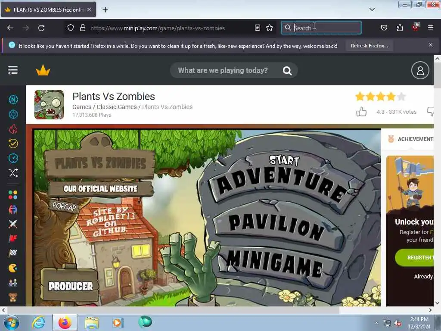Click the blue hexagon icon in the sidebar
Image resolution: width=441 pixels, height=331 pixels.
tap(13, 114)
